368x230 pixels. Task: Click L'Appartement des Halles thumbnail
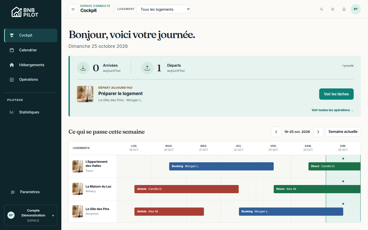click(78, 166)
